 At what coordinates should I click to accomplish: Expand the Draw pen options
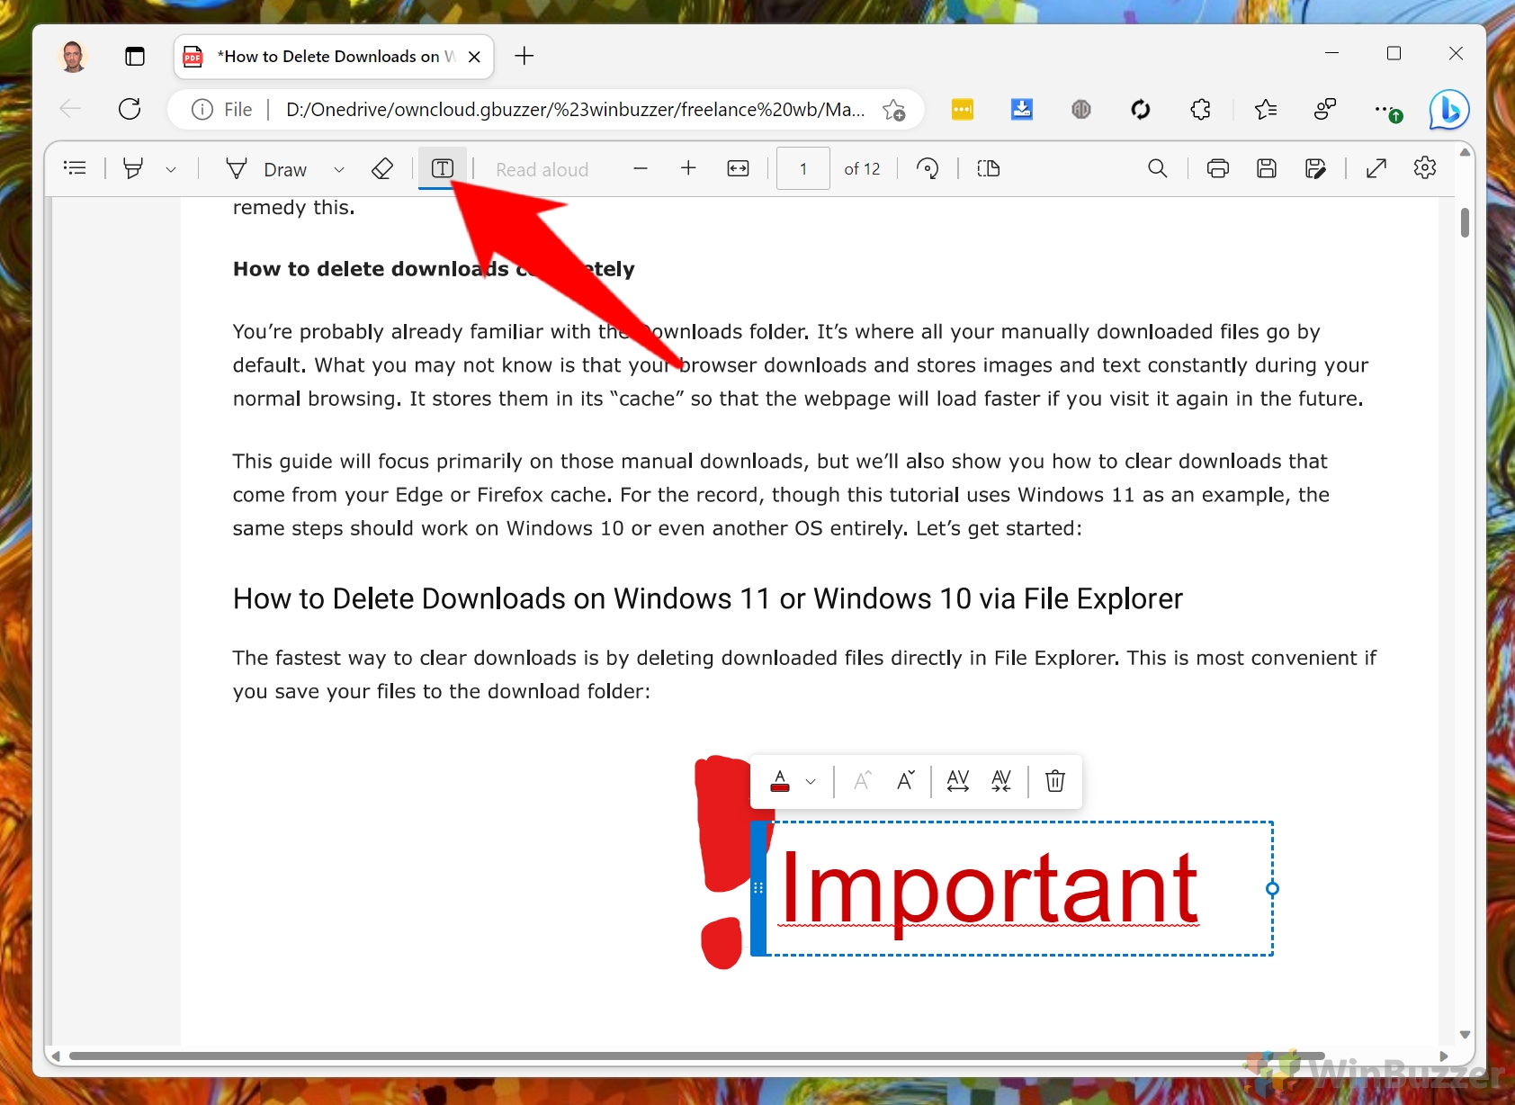point(340,168)
